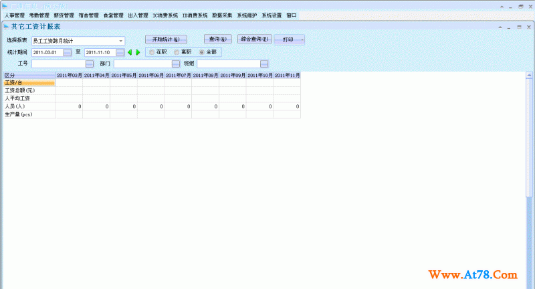Select the 全部 radio button

tap(201, 52)
